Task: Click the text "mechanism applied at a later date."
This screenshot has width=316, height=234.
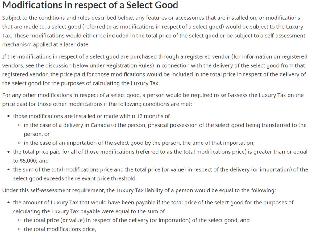Action: pyautogui.click(x=46, y=44)
